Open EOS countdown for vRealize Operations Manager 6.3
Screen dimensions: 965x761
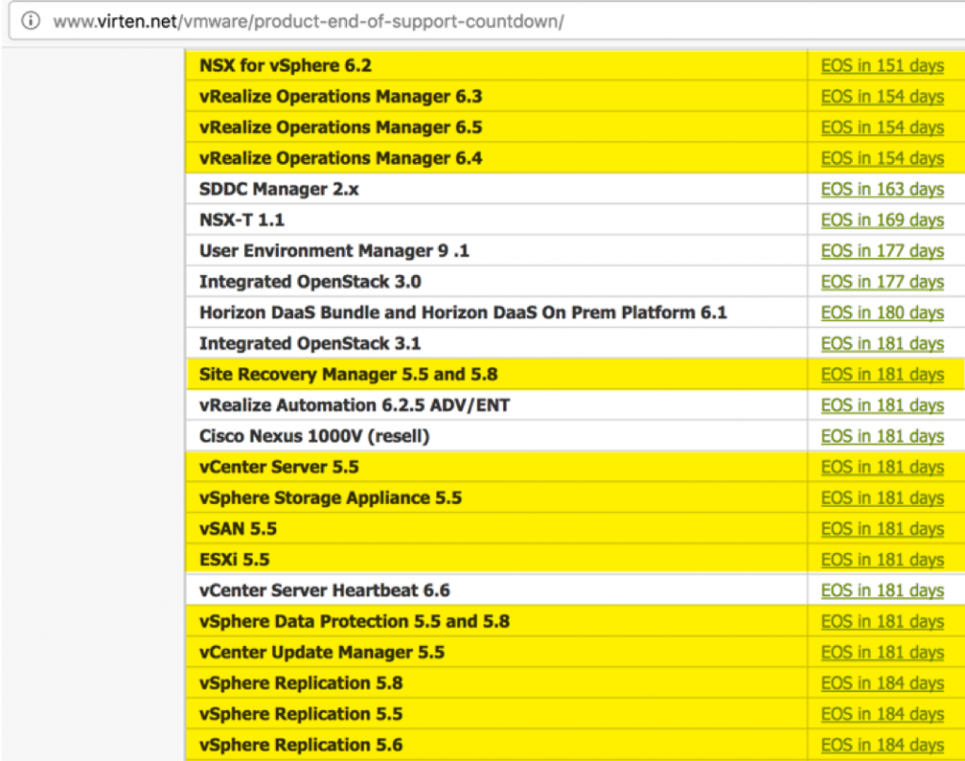(x=883, y=96)
